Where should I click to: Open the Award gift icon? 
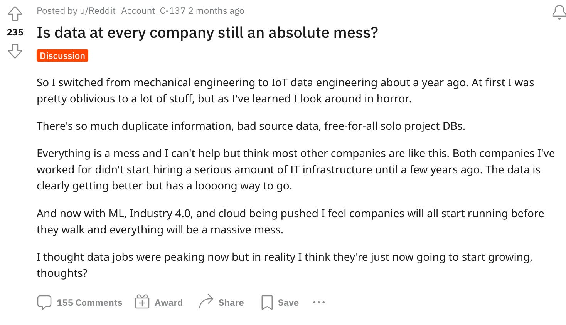[142, 302]
